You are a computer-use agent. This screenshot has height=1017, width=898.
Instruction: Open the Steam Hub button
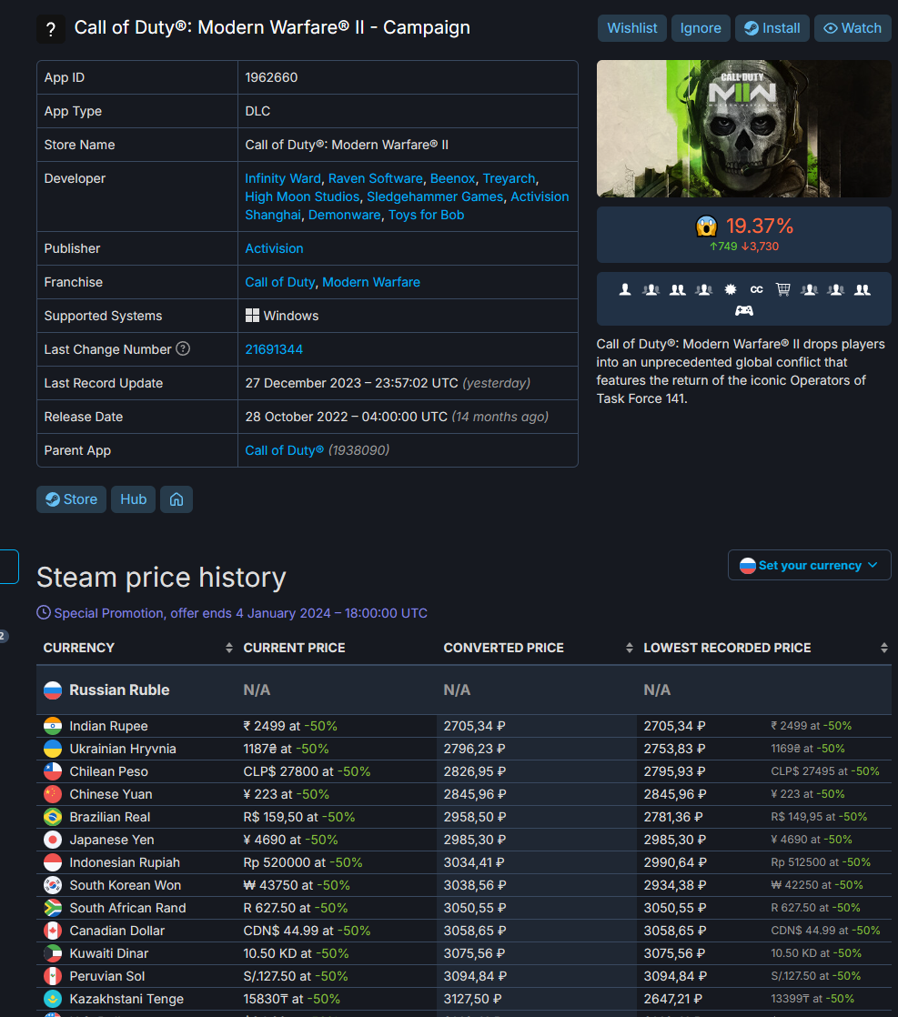coord(133,499)
